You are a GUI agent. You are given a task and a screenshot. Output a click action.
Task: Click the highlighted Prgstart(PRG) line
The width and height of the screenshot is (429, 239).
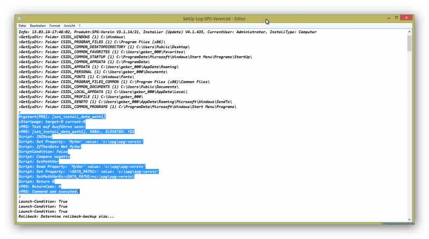click(x=62, y=116)
